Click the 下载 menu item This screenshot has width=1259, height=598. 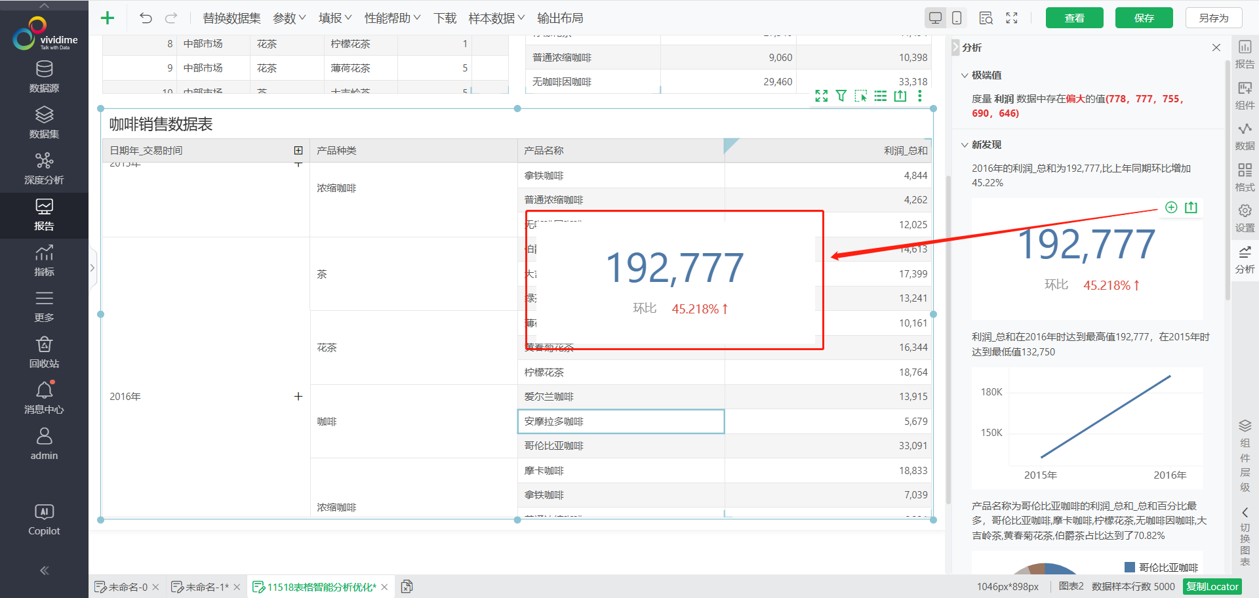click(445, 18)
